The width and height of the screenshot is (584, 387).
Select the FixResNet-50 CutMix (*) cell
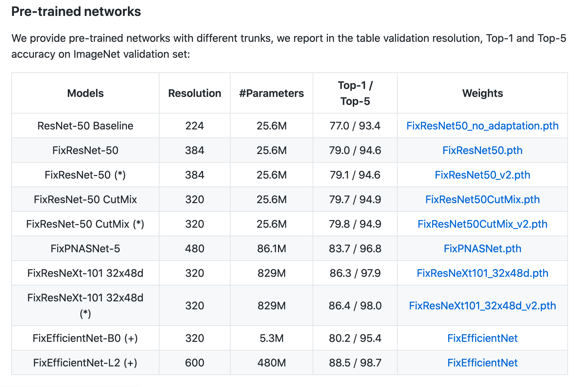pyautogui.click(x=85, y=224)
